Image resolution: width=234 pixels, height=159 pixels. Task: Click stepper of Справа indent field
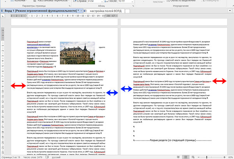pyautogui.click(x=102, y=1)
